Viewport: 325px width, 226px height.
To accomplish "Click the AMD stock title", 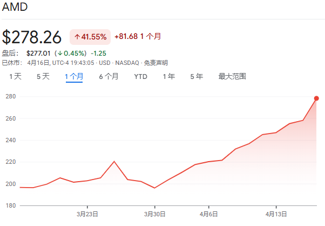I will coord(15,8).
